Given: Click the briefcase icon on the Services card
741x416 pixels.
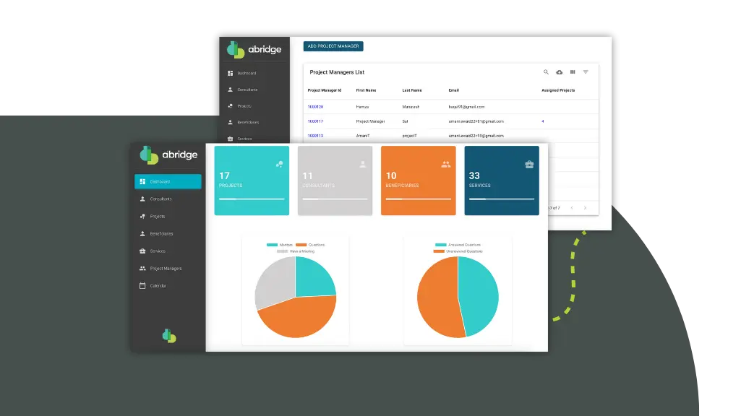Looking at the screenshot, I should click(x=529, y=165).
